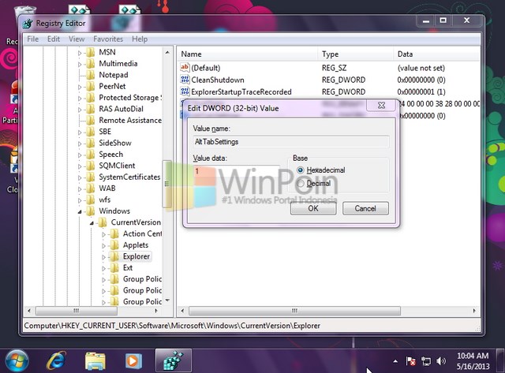Click the Explorer folder icon

point(114,256)
